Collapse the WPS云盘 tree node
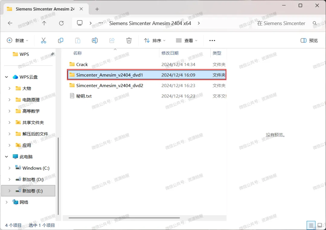Screen dimensions: 326x230 (6, 77)
